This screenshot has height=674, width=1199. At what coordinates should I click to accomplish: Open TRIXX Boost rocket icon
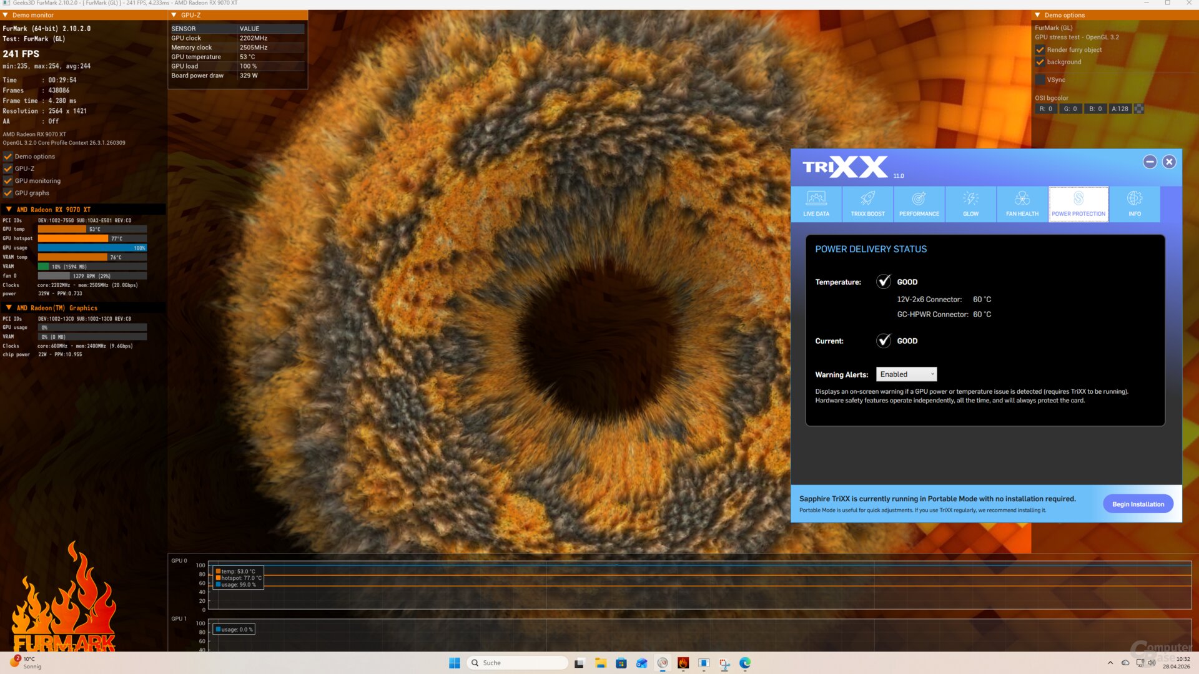(x=867, y=203)
